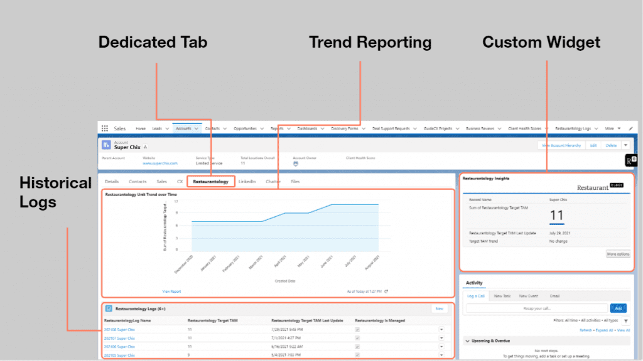Collapse the Upcoming & Overdue section
This screenshot has height=361, width=643.
467,341
